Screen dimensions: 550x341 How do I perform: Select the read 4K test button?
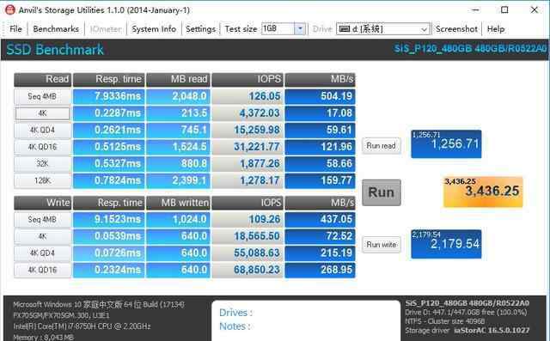point(42,113)
